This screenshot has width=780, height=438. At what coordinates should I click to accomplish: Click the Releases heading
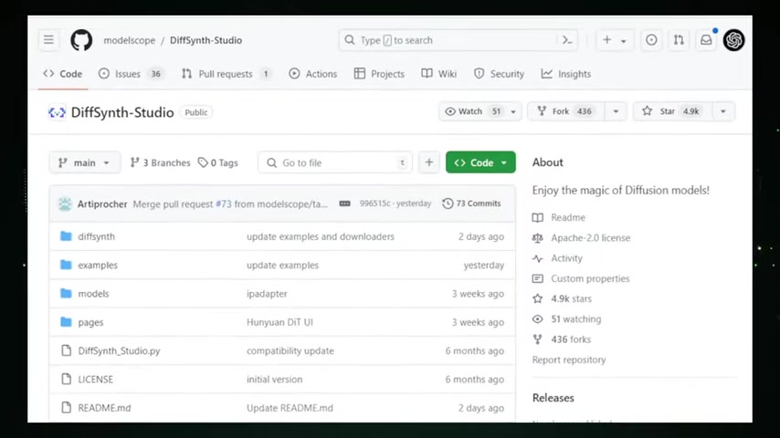[553, 398]
